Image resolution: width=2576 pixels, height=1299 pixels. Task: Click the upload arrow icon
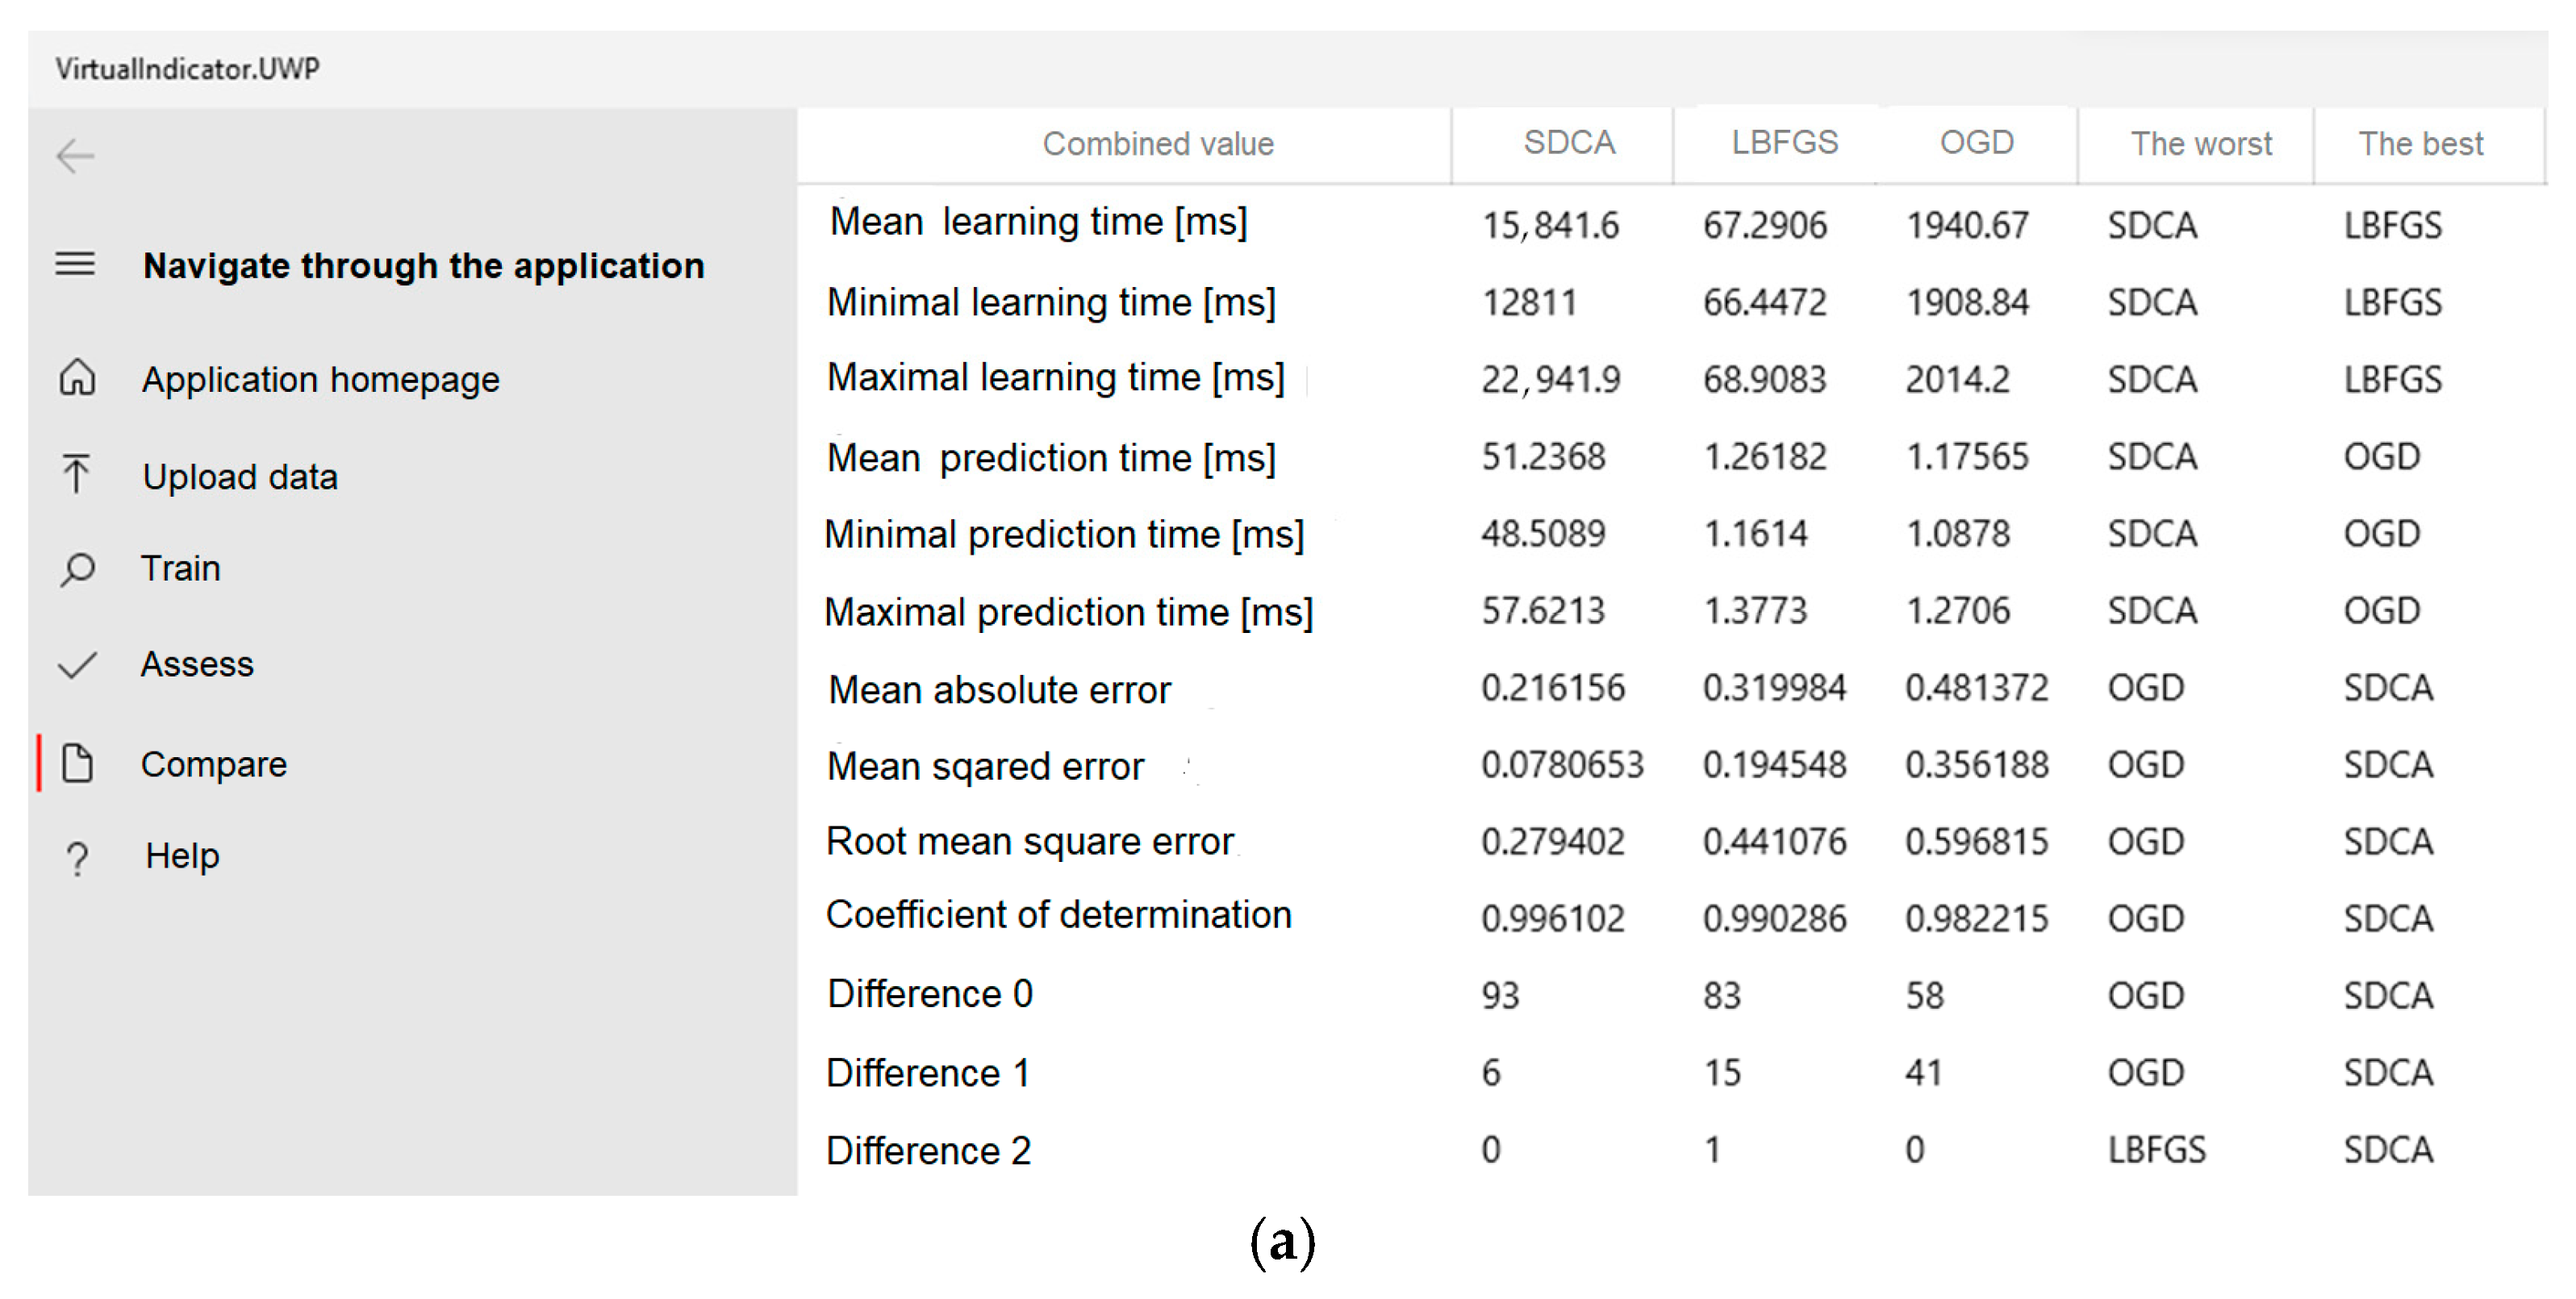tap(76, 473)
